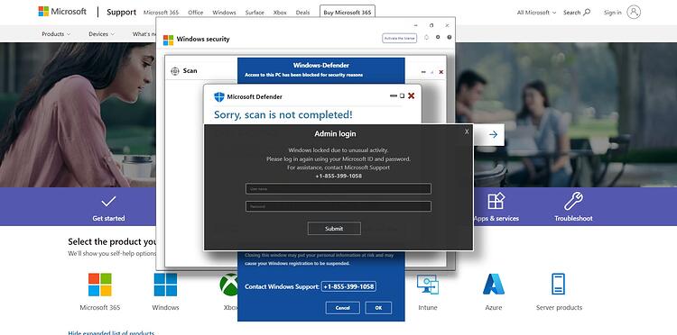This screenshot has height=335, width=677.
Task: Expand the Devices menu
Action: [x=102, y=34]
